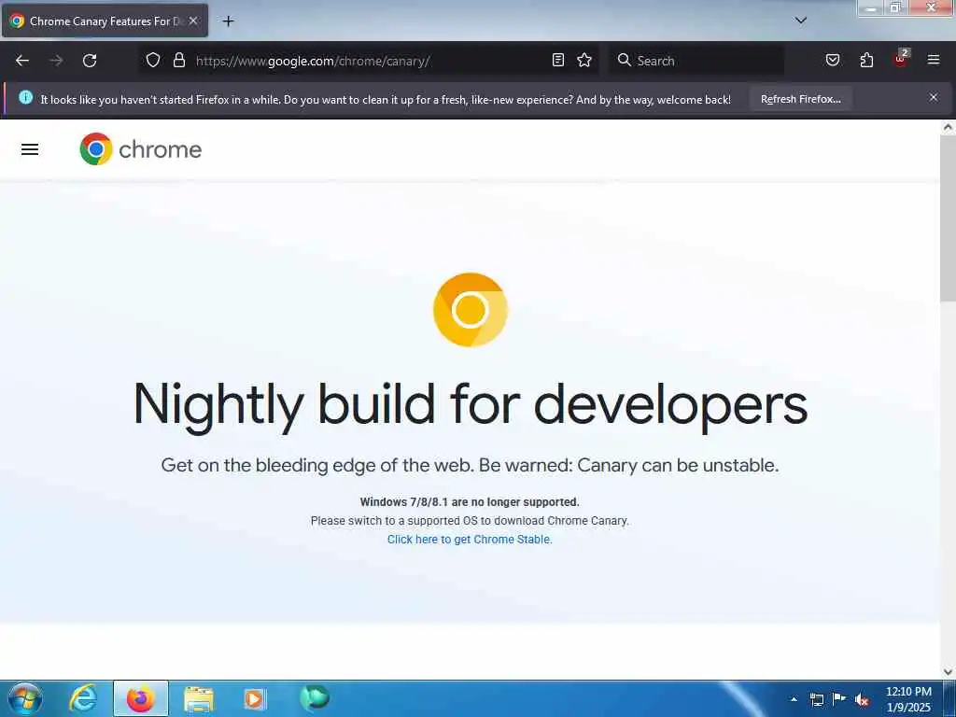Screen dimensions: 956x717
Task: Open the Action Center flag icon
Action: (x=839, y=698)
